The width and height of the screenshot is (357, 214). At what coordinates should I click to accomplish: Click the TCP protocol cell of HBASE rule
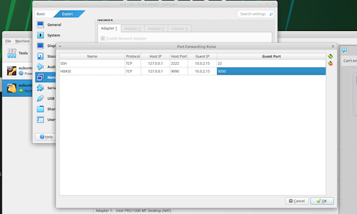133,71
